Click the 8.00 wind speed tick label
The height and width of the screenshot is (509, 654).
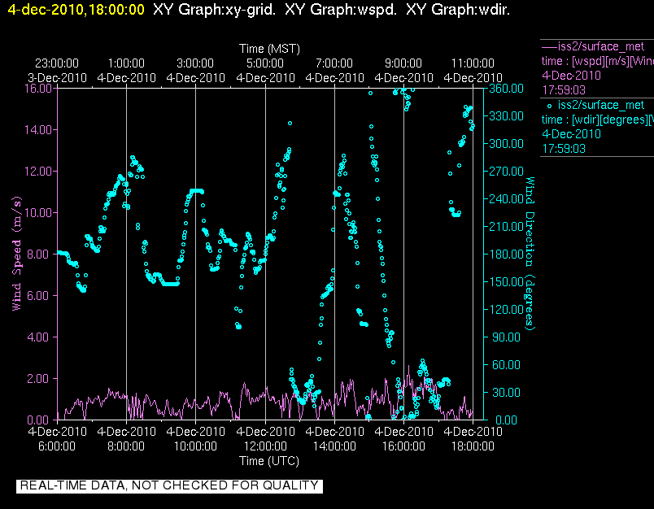coord(38,254)
